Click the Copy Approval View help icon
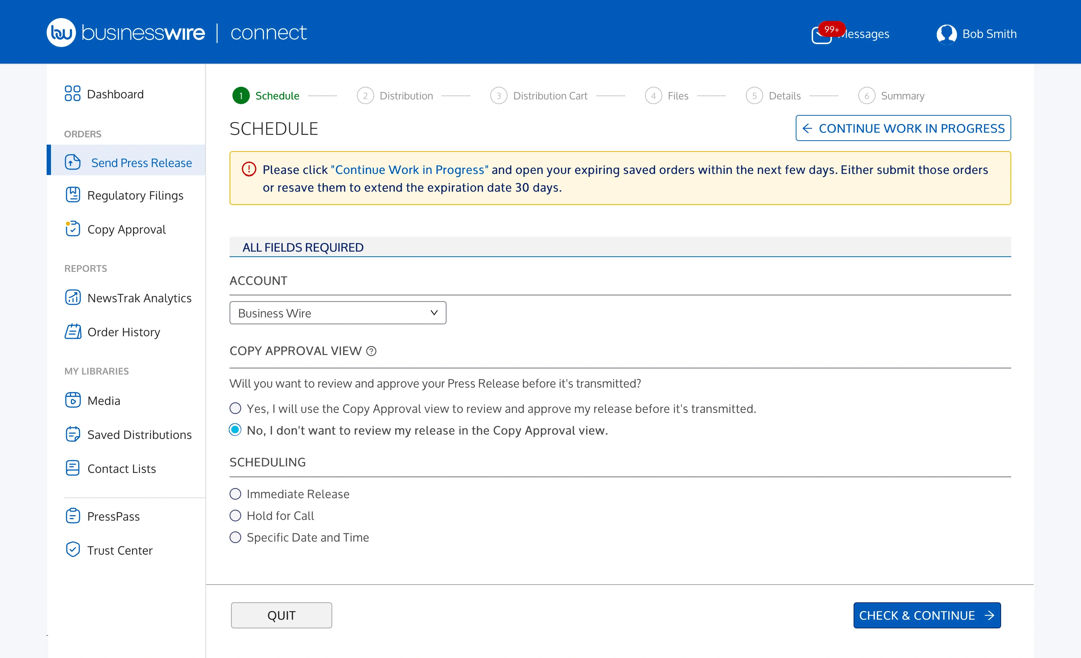The width and height of the screenshot is (1081, 658). [x=371, y=351]
